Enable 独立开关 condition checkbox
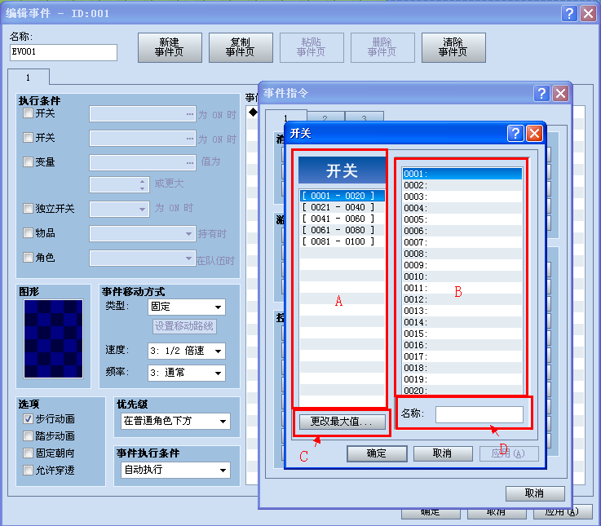This screenshot has height=526, width=601. [x=28, y=208]
